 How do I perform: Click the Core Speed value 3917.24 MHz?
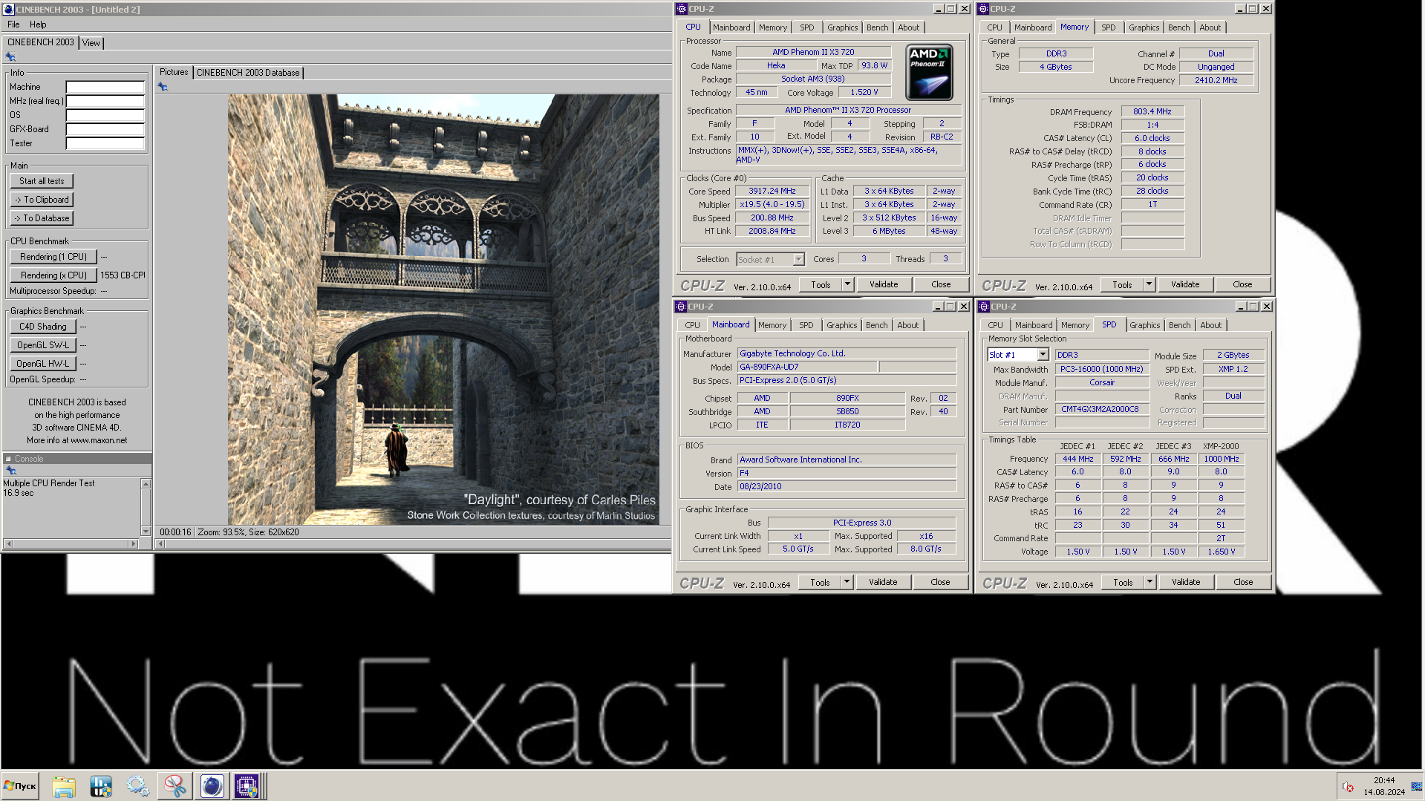(x=772, y=191)
